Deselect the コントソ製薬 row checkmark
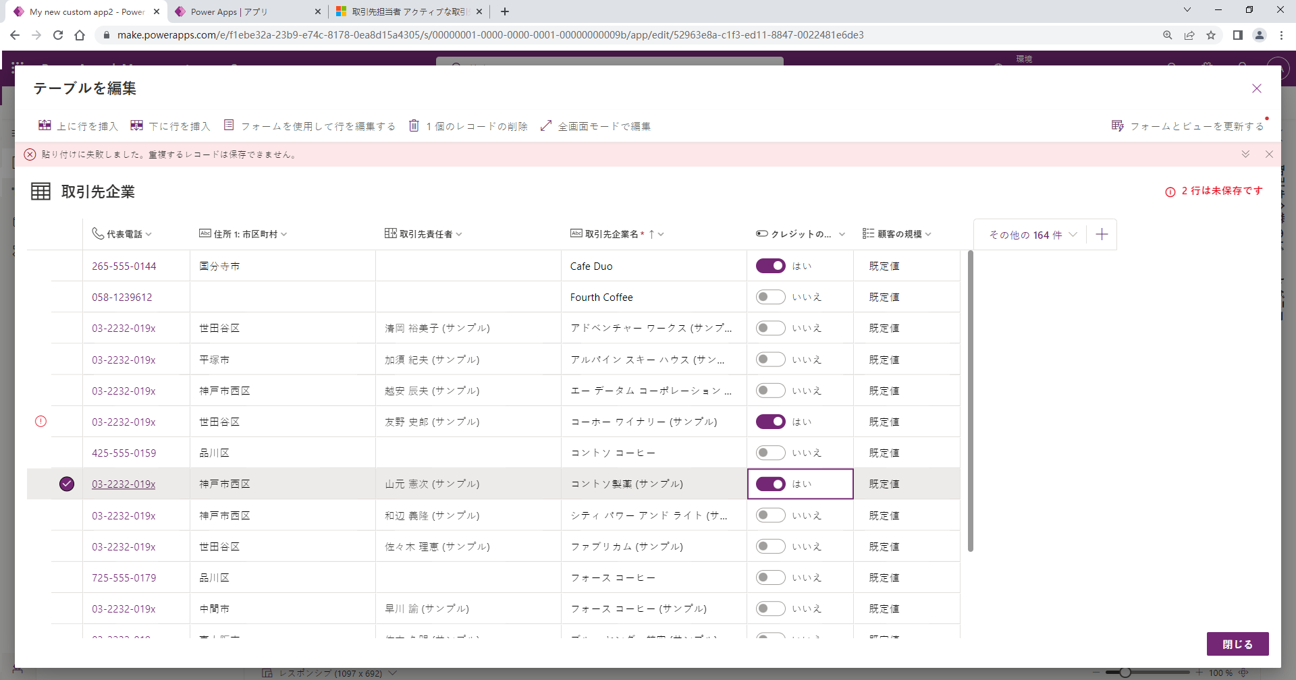 67,484
